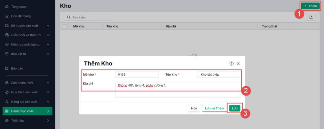Click the search magnifier icon
This screenshot has height=129, width=324.
point(68,17)
